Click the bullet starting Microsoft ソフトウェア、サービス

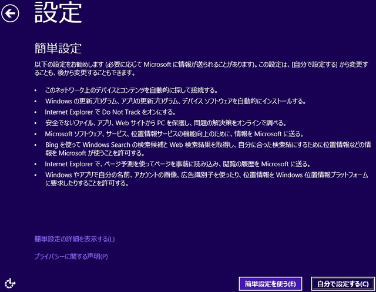pyautogui.click(x=174, y=134)
